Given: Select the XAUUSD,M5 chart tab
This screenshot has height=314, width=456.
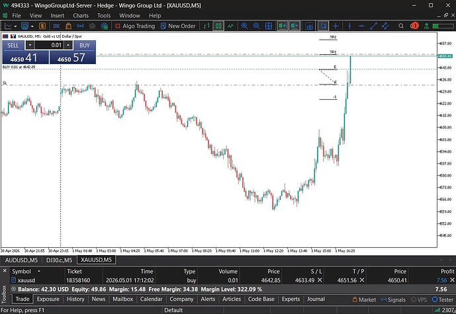Looking at the screenshot, I should 96,260.
